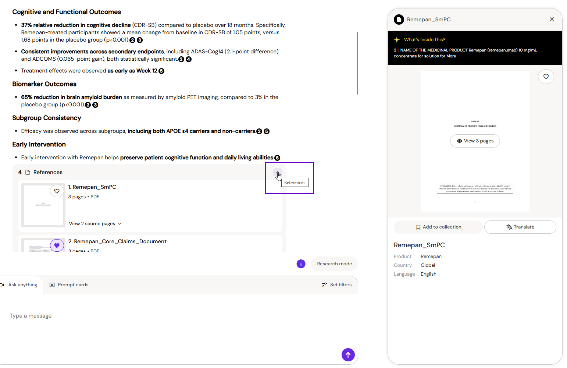Open citation 2 after statistically significant
The image size is (567, 368).
(x=181, y=59)
